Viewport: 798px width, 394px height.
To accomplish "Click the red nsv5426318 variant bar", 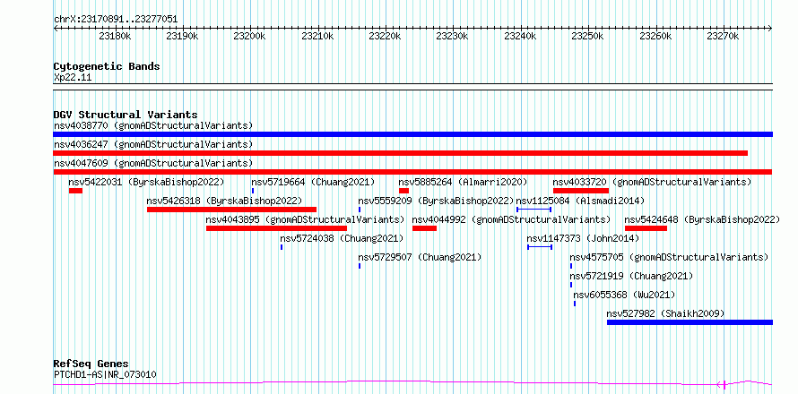I will point(231,210).
